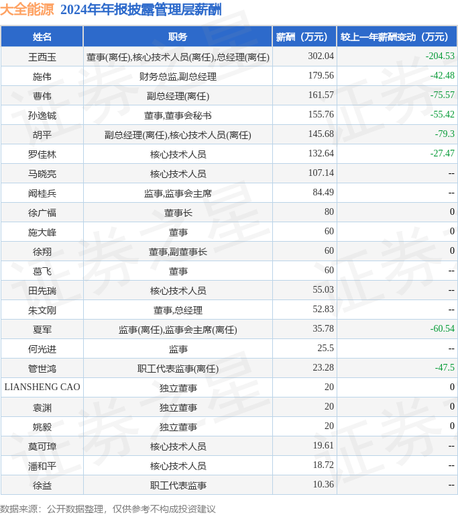Image resolution: width=458 pixels, height=515 pixels.
Task: Select the name 何光进
Action: pyautogui.click(x=42, y=348)
